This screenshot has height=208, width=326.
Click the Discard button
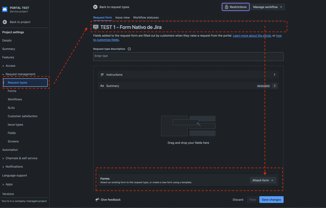pyautogui.click(x=238, y=200)
